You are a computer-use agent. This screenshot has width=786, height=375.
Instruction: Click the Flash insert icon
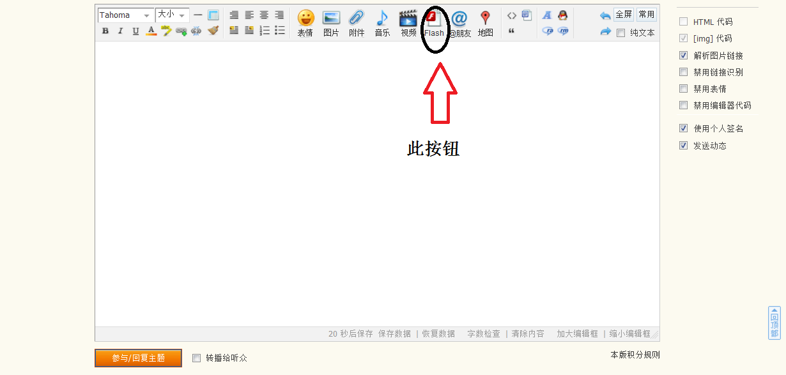(x=434, y=23)
